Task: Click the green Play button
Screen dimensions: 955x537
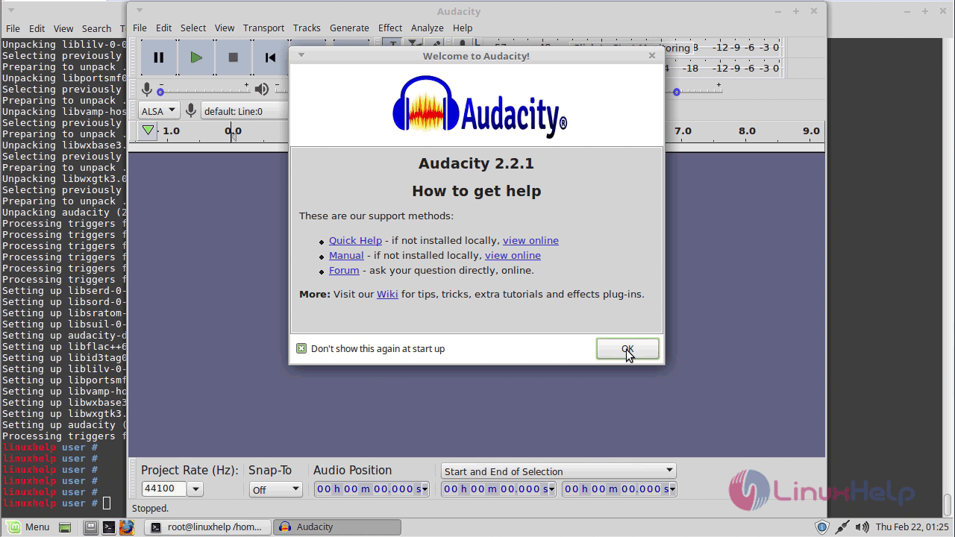Action: pyautogui.click(x=196, y=57)
